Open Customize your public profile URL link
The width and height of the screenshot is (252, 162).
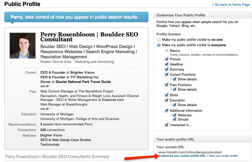(x=182, y=156)
